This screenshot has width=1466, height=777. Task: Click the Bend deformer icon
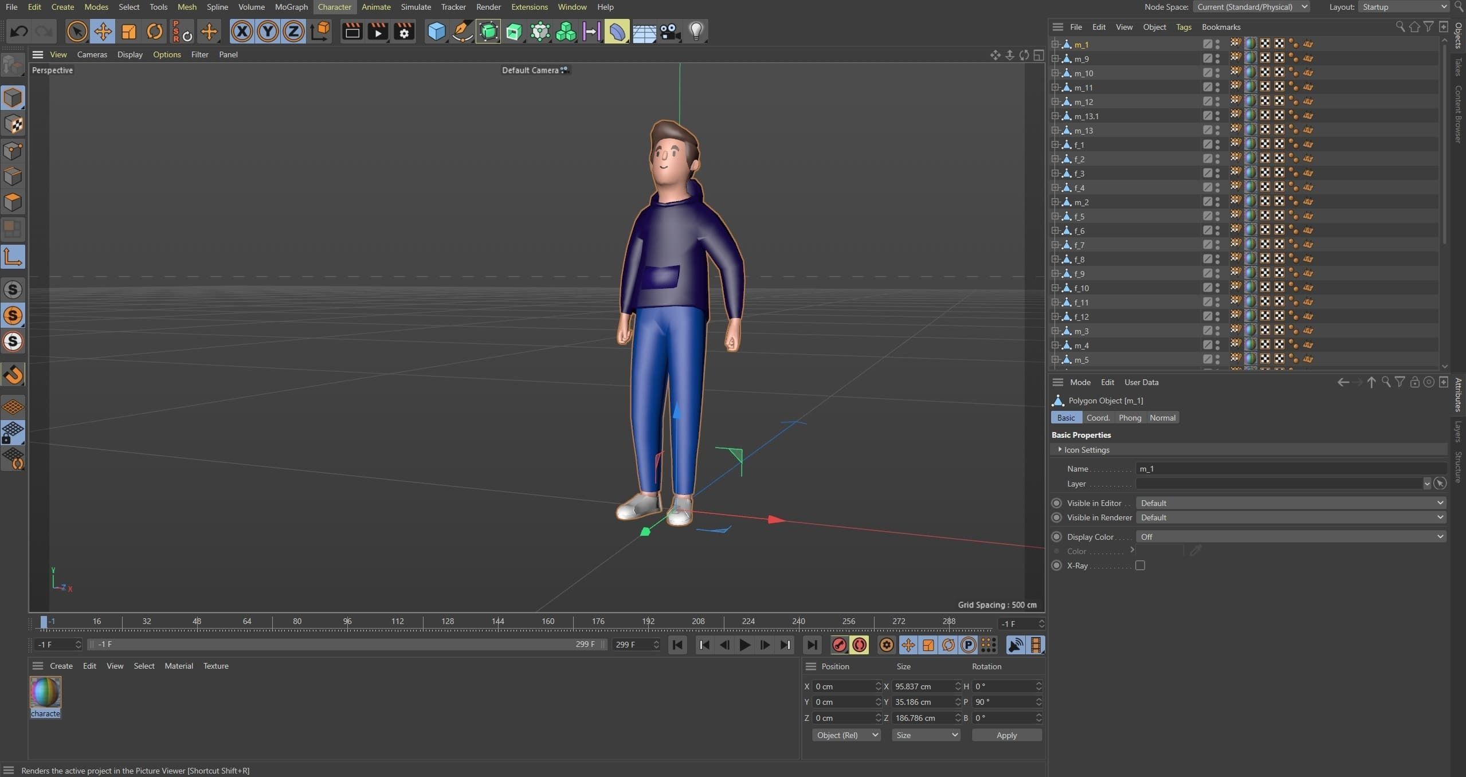(617, 32)
